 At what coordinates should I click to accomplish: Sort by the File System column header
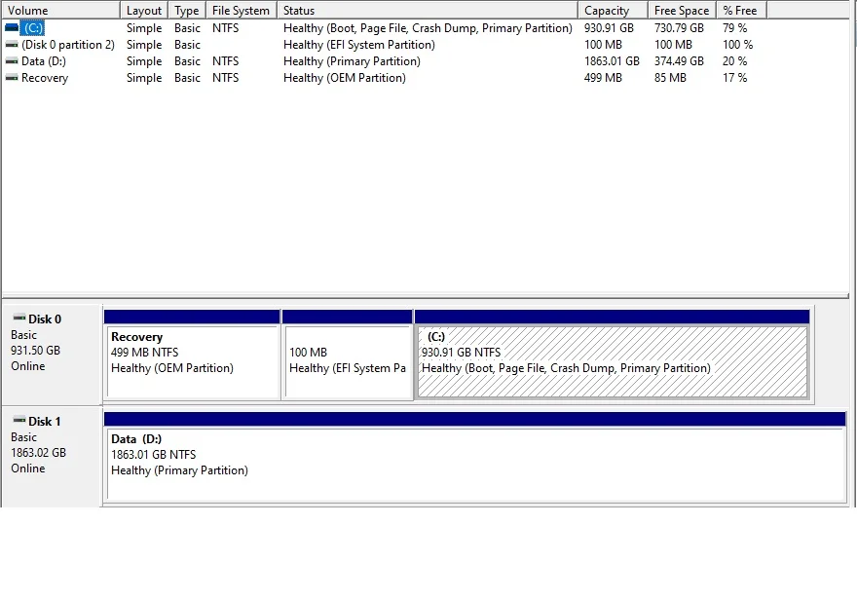[242, 11]
